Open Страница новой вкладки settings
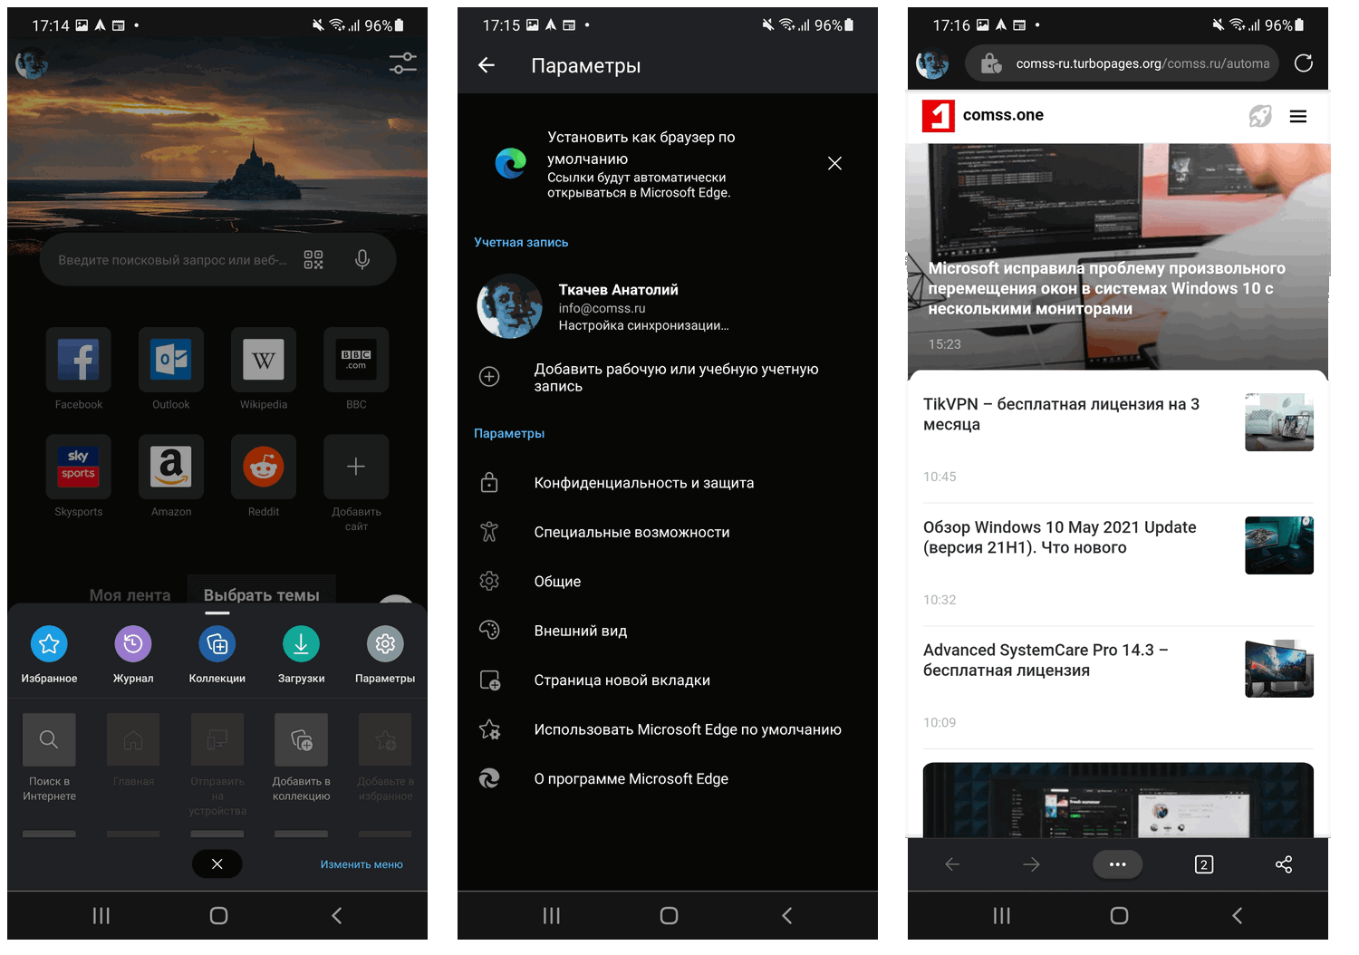 pos(668,680)
